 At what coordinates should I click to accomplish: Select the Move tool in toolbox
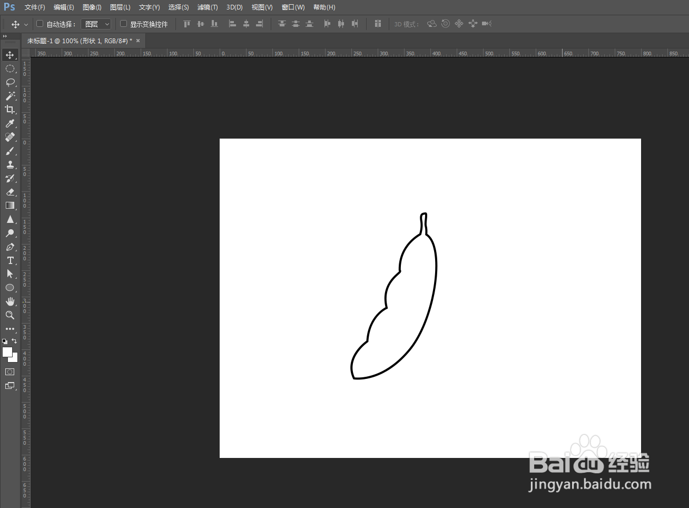pos(10,55)
